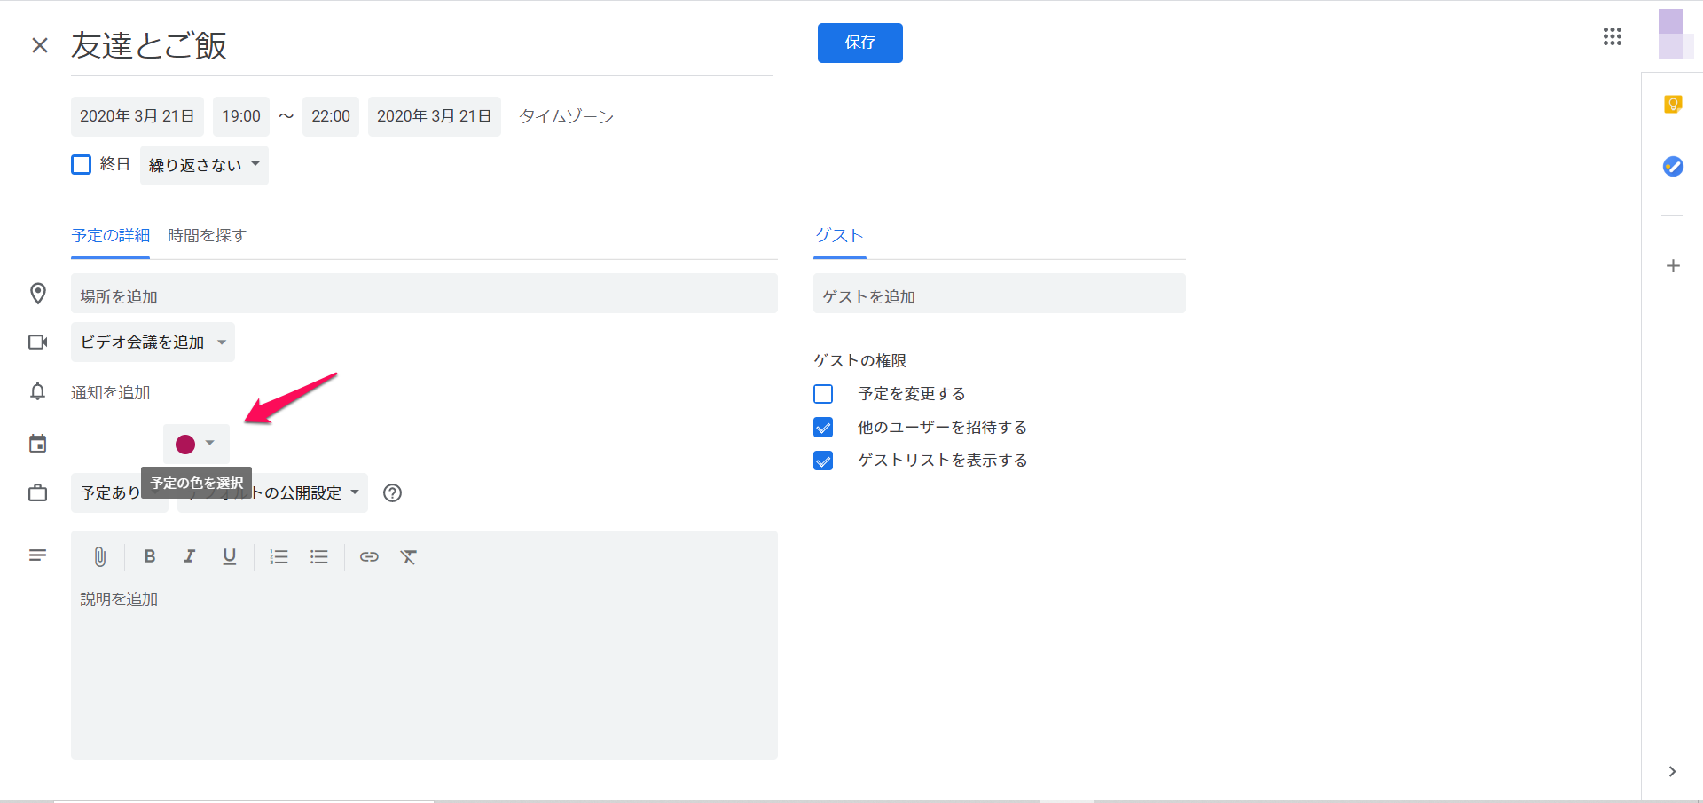Viewport: 1703px width, 803px height.
Task: Insert a bulleted list
Action: coord(319,556)
